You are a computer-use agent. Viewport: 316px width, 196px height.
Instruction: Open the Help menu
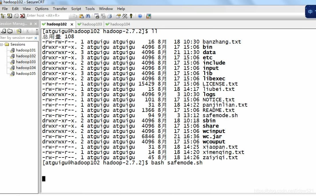(x=121, y=9)
